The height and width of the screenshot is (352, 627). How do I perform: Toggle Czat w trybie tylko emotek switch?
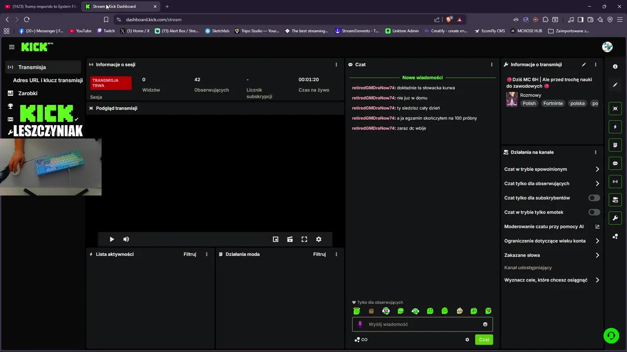click(594, 212)
